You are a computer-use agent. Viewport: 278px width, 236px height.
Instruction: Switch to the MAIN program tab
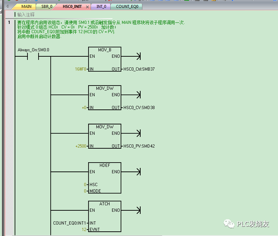26,7
